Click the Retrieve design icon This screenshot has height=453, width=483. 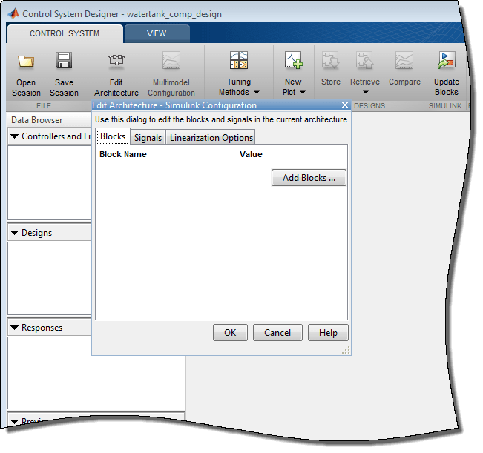[365, 60]
